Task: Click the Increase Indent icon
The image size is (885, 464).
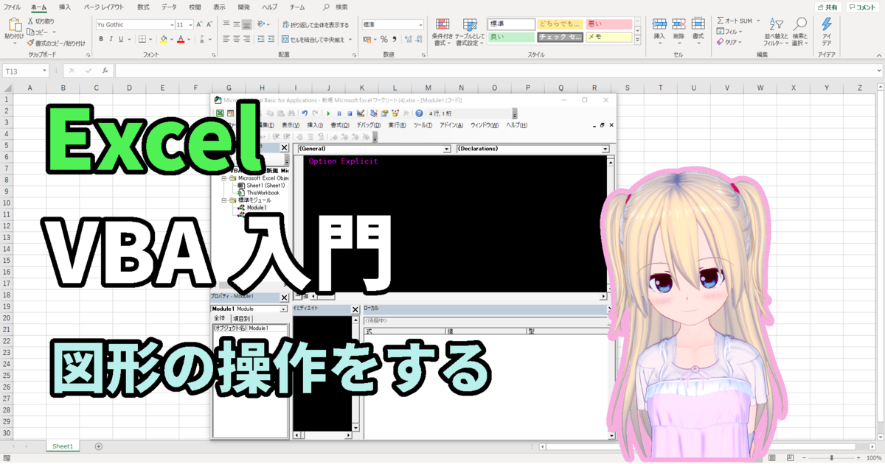Action: [x=271, y=39]
